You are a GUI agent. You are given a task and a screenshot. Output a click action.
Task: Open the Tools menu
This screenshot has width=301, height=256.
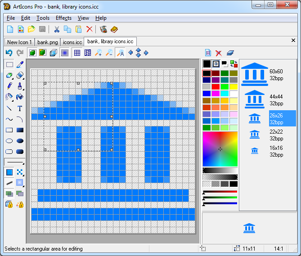43,18
